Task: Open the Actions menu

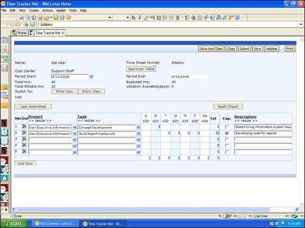Action: [47, 11]
